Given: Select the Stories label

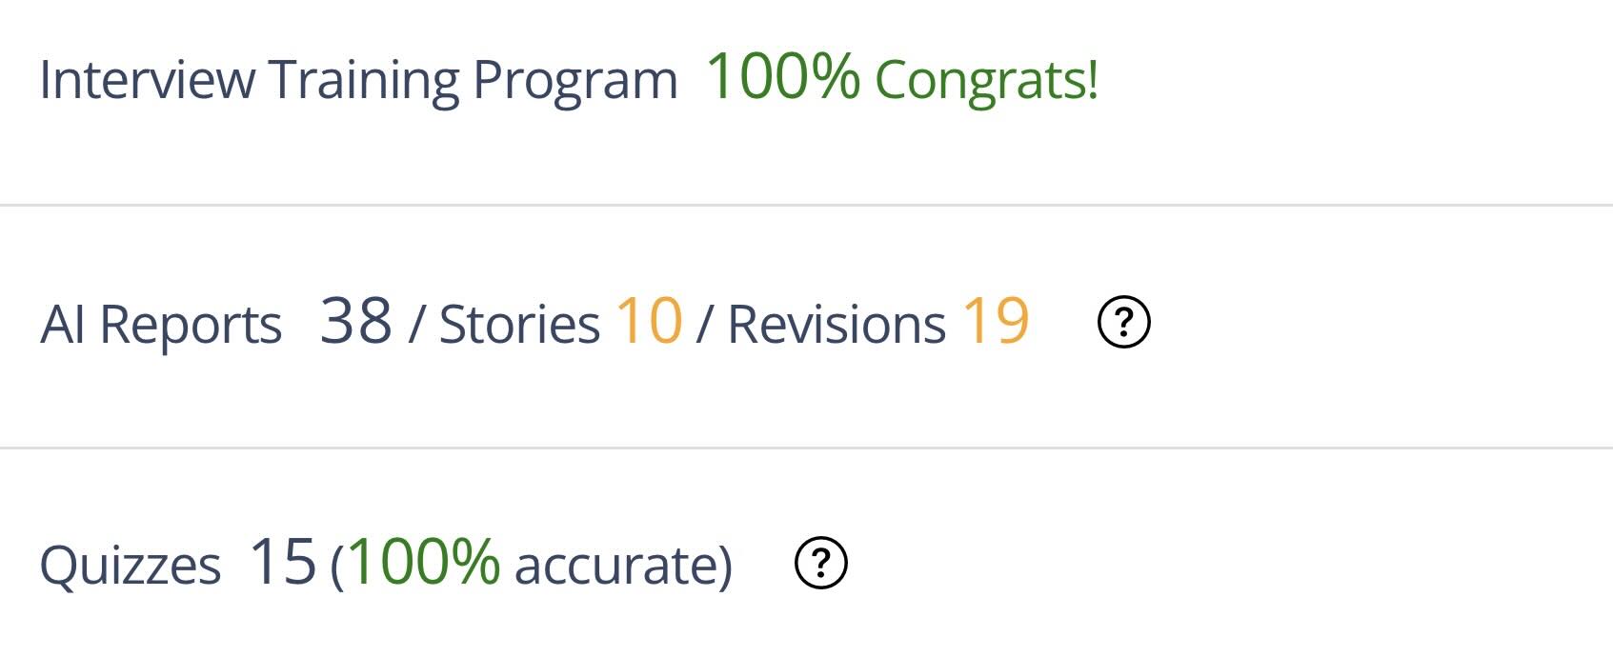Looking at the screenshot, I should pyautogui.click(x=519, y=325).
